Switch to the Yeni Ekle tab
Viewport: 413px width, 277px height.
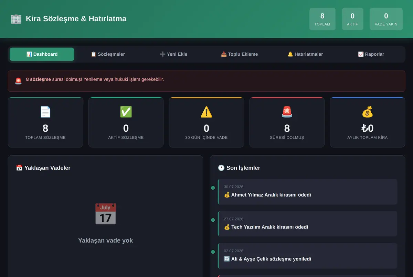click(x=173, y=54)
